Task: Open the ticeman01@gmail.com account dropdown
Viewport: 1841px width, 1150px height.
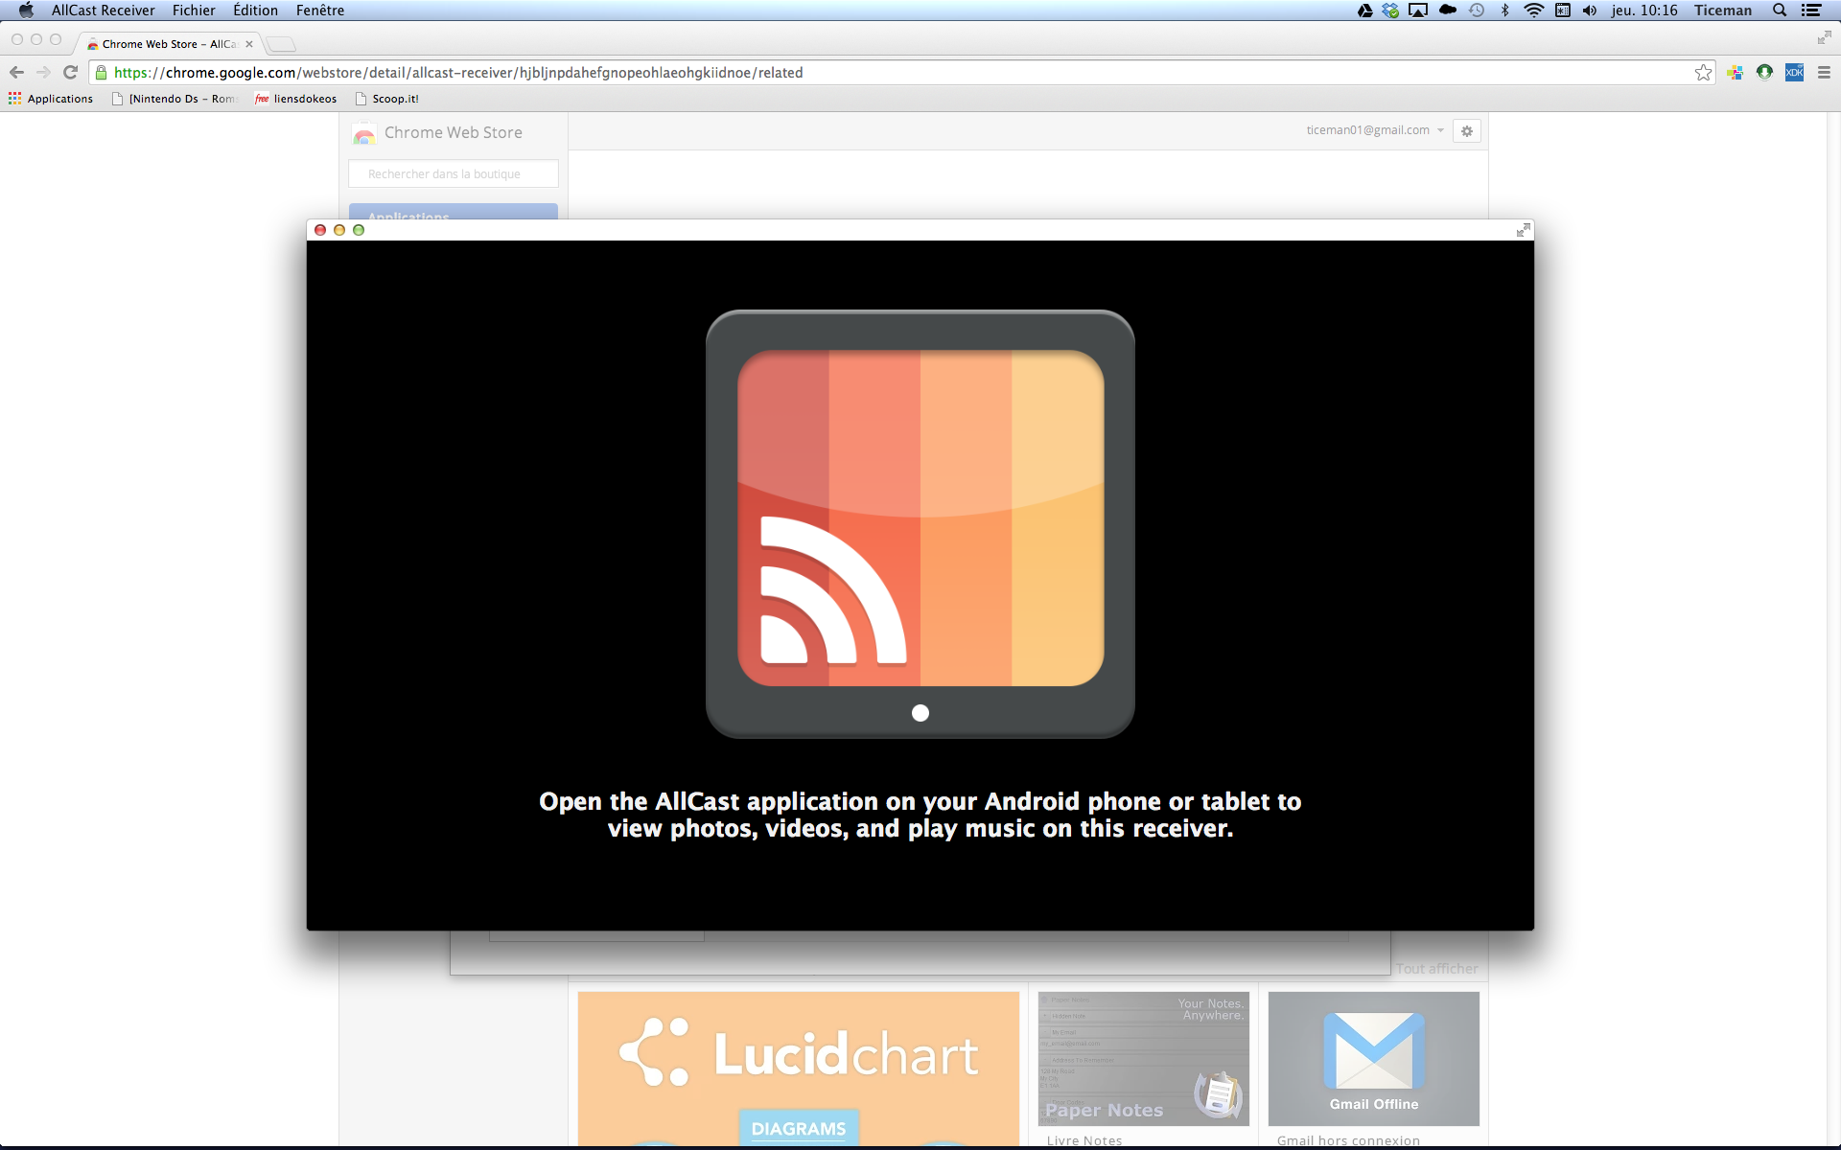Action: tap(1375, 130)
